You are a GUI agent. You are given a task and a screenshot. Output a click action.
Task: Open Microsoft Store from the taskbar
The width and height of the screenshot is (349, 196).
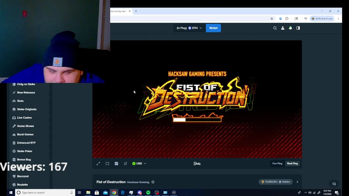[x=97, y=192]
